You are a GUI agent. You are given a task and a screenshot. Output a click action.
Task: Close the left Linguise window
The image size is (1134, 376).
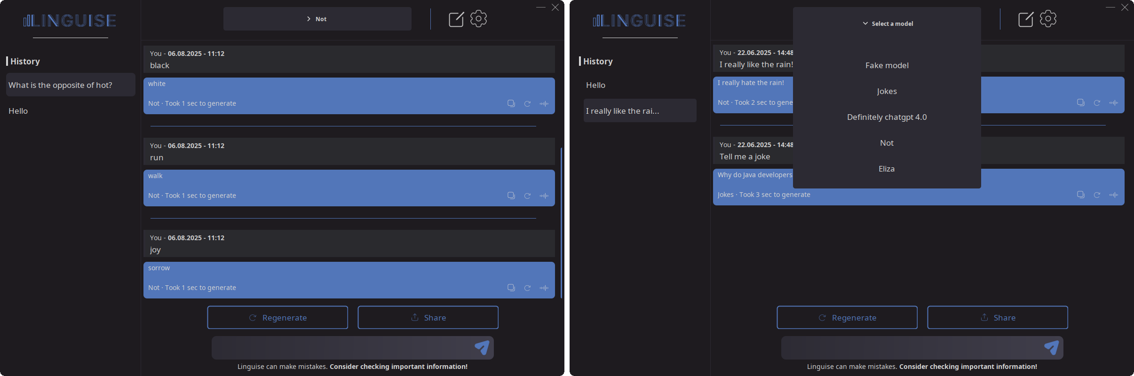[555, 7]
